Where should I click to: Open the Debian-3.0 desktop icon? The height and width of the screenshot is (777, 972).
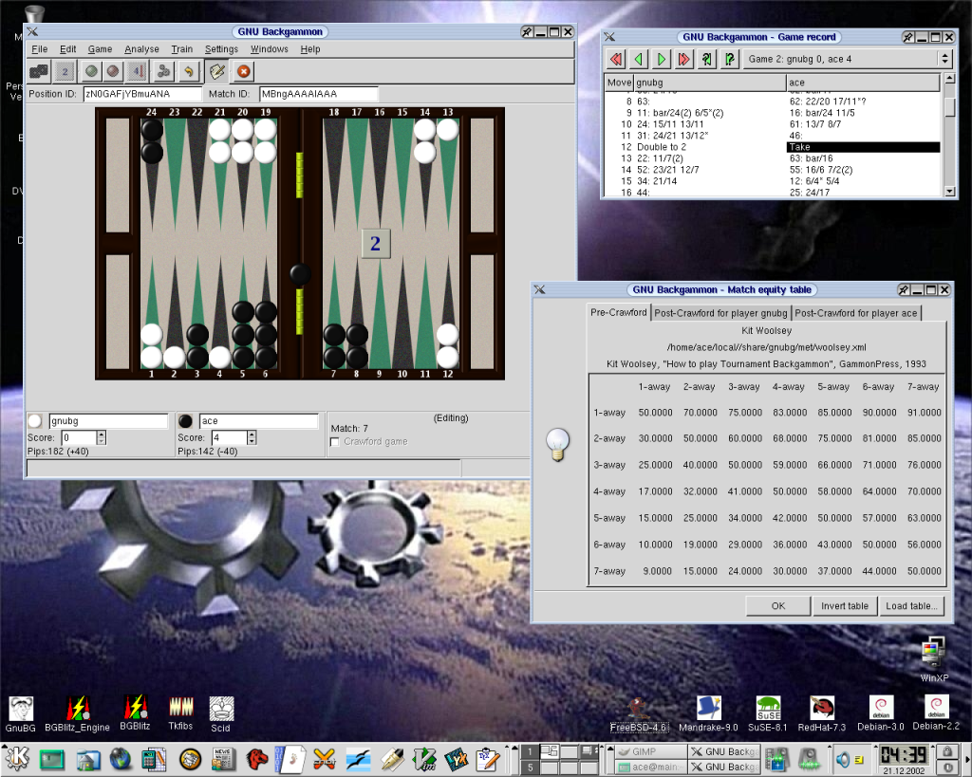point(880,713)
